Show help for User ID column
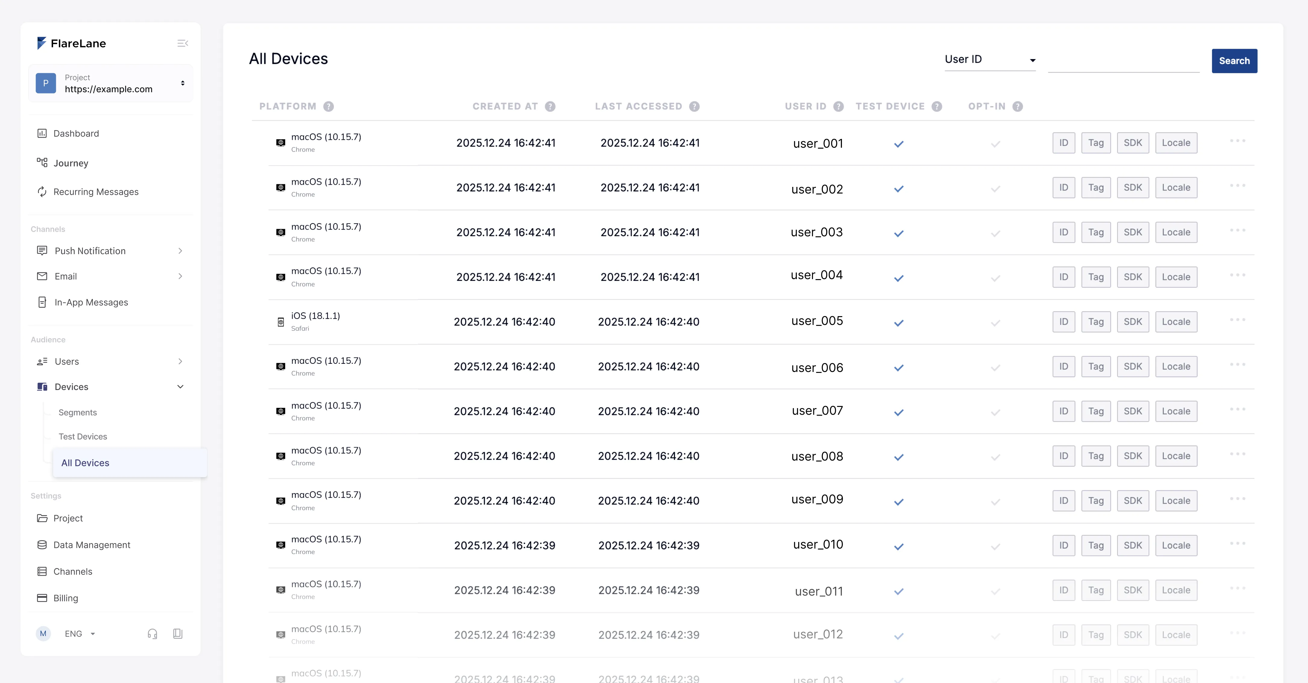1308x683 pixels. click(838, 106)
